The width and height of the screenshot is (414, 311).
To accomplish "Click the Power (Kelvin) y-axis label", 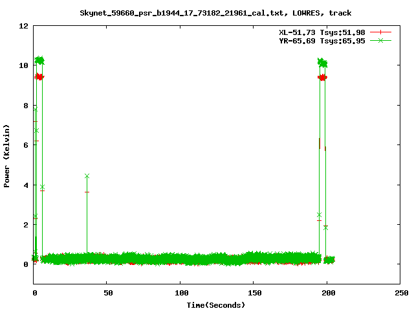I will pyautogui.click(x=6, y=156).
